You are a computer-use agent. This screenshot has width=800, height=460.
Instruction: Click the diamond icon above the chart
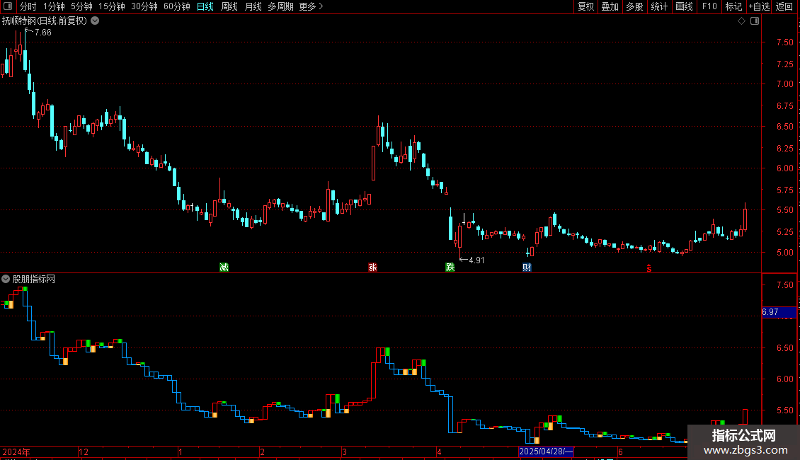tap(742, 21)
